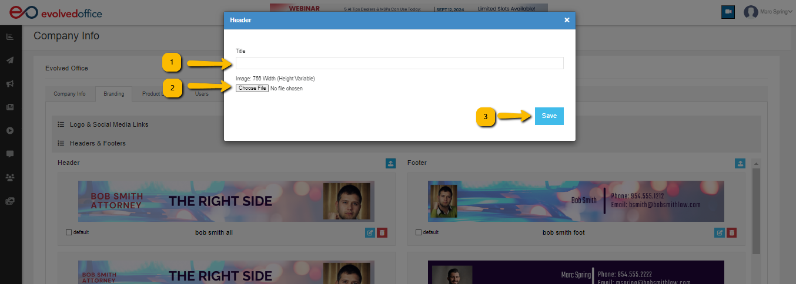
Task: Click the "Company Info" page heading
Action: coord(66,36)
